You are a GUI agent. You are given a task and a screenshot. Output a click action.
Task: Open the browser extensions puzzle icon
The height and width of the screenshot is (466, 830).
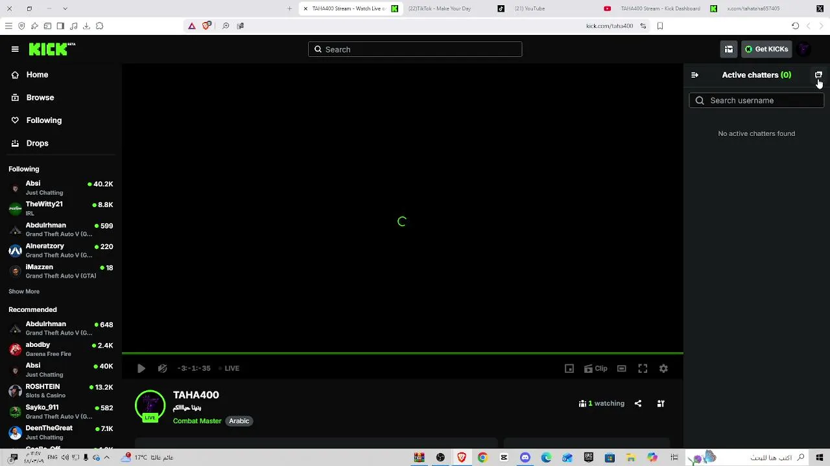pos(99,26)
